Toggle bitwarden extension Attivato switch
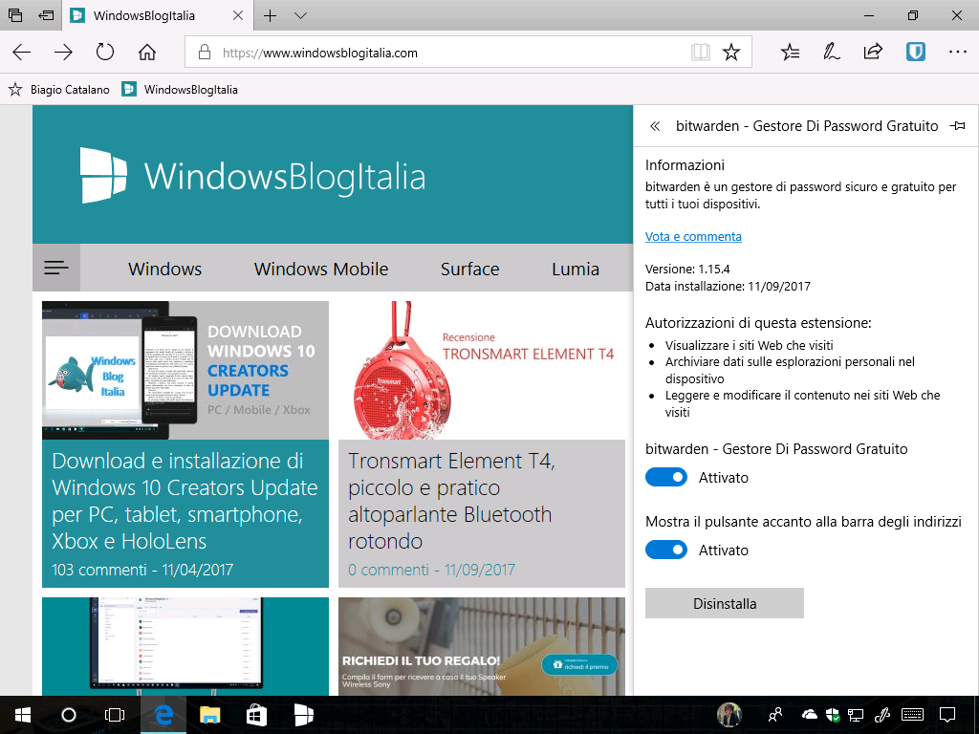979x734 pixels. (x=666, y=478)
